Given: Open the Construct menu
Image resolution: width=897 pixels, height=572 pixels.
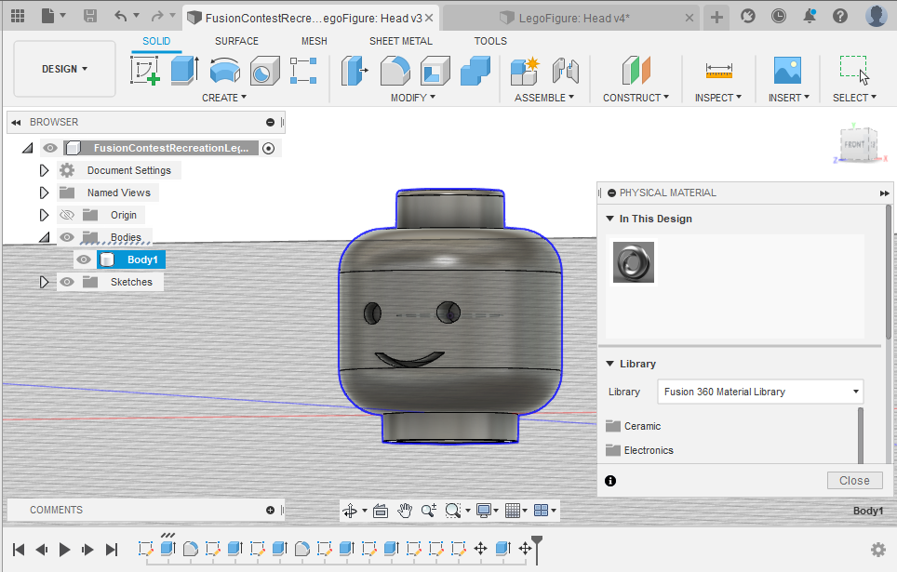Looking at the screenshot, I should click(x=636, y=98).
